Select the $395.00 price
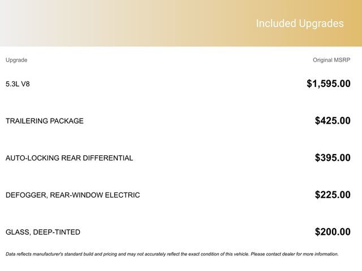The width and height of the screenshot is (362, 271). click(x=333, y=158)
